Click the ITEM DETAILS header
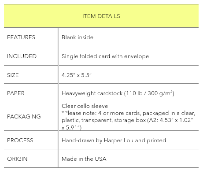The height and width of the screenshot is (170, 203). pos(101,16)
